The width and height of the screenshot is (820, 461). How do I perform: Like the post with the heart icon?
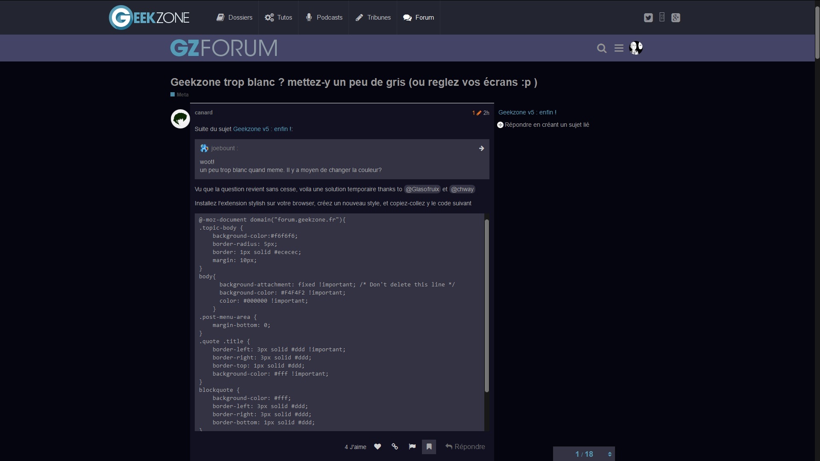(x=378, y=446)
